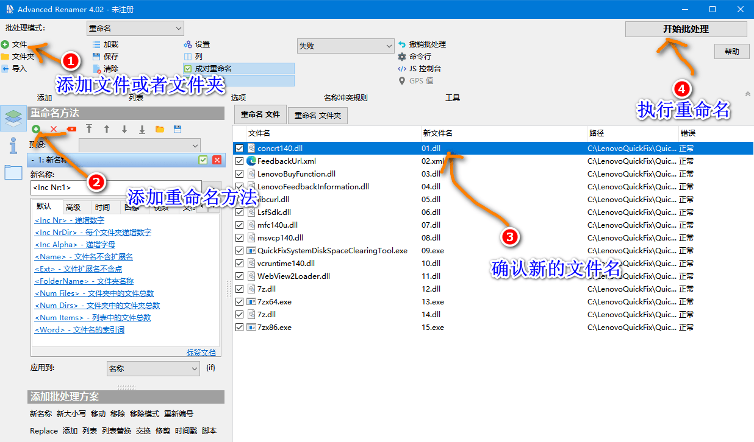Click the 开始批处理 start batch button
Screen dimensions: 754x442
(686, 29)
